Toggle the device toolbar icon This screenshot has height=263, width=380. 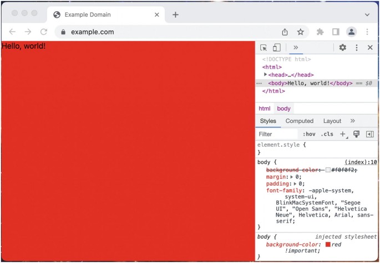276,48
